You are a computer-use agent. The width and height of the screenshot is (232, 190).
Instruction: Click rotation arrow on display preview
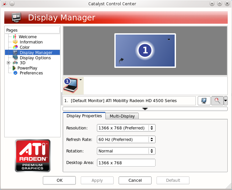[121, 61]
